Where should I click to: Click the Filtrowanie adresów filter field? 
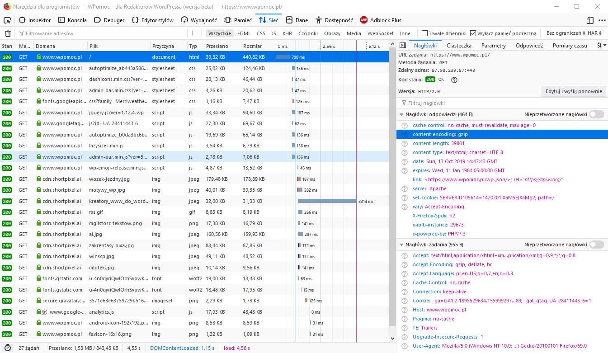[102, 33]
